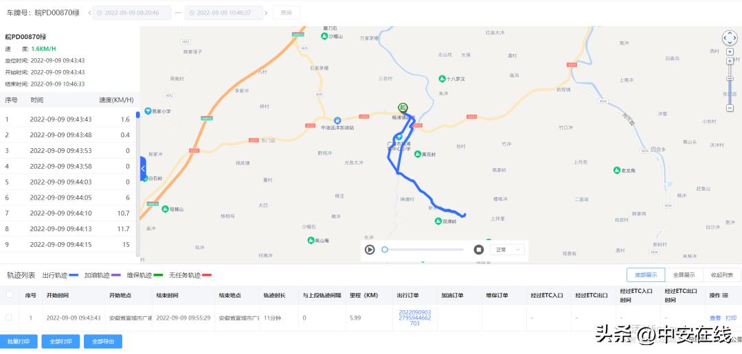Click the duration cell 11分钟
Screen dimensions: 742x354
(x=272, y=318)
